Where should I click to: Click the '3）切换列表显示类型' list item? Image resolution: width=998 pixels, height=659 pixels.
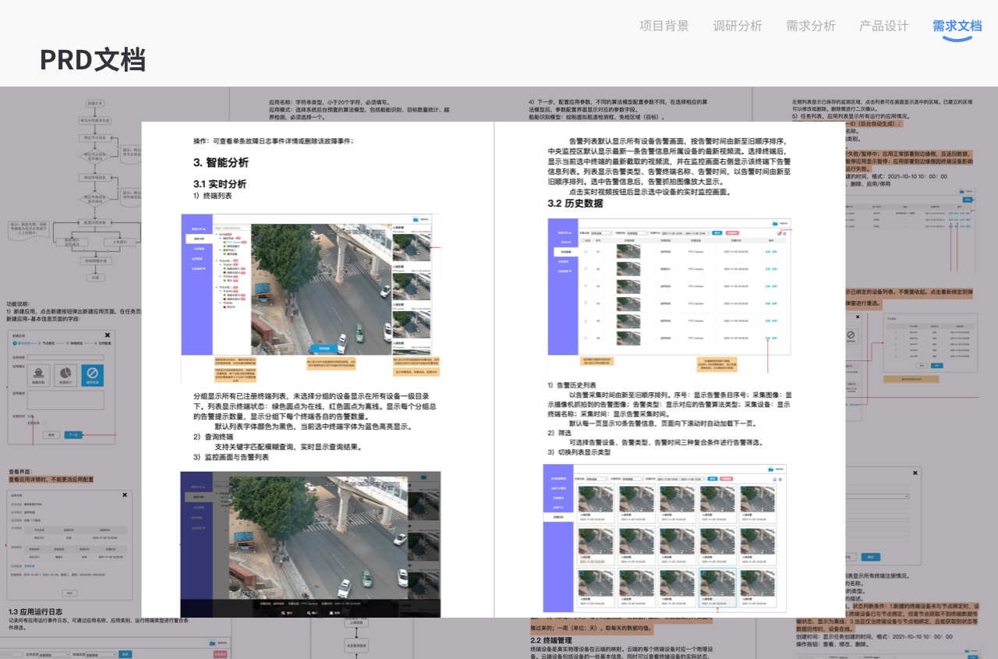[x=579, y=453]
